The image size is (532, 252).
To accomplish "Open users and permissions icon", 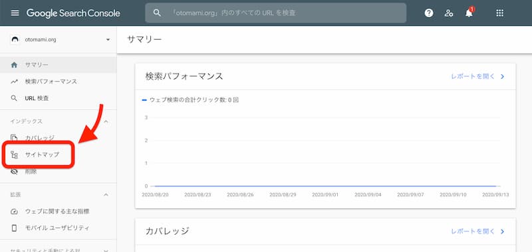I will [x=449, y=13].
